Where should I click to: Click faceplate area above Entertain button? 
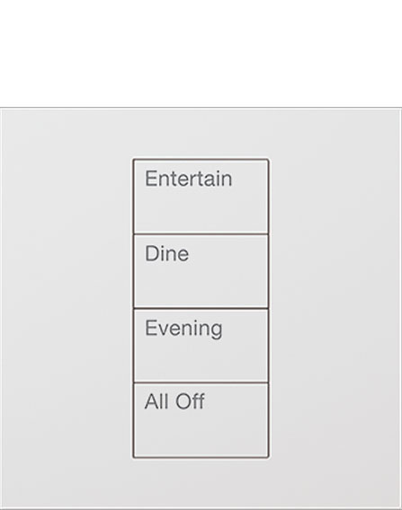[x=201, y=134]
